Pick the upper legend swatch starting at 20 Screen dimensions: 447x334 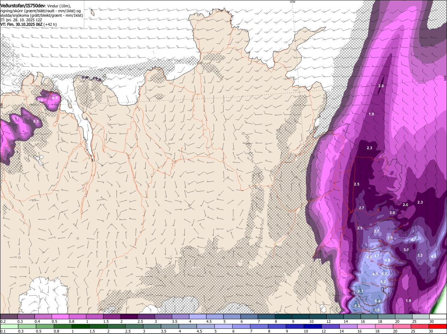[404, 316]
